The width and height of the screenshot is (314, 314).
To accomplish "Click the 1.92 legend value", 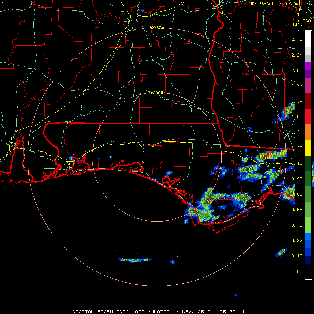I will point(297,86).
